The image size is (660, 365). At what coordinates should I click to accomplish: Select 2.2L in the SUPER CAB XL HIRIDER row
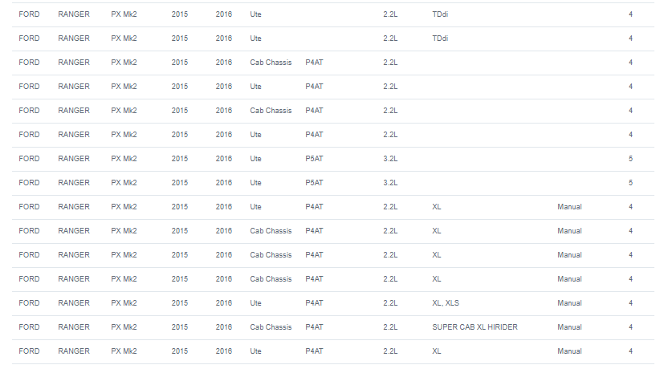point(390,327)
